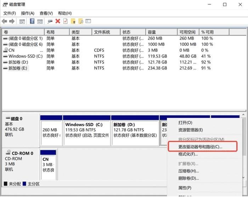Viewport: 248px width, 197px height.
Task: Click the red X delete toolbar icon
Action: [58, 21]
